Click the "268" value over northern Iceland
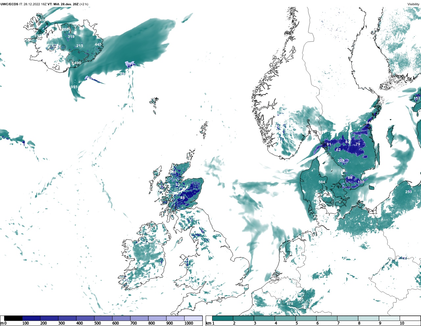 (x=65, y=29)
